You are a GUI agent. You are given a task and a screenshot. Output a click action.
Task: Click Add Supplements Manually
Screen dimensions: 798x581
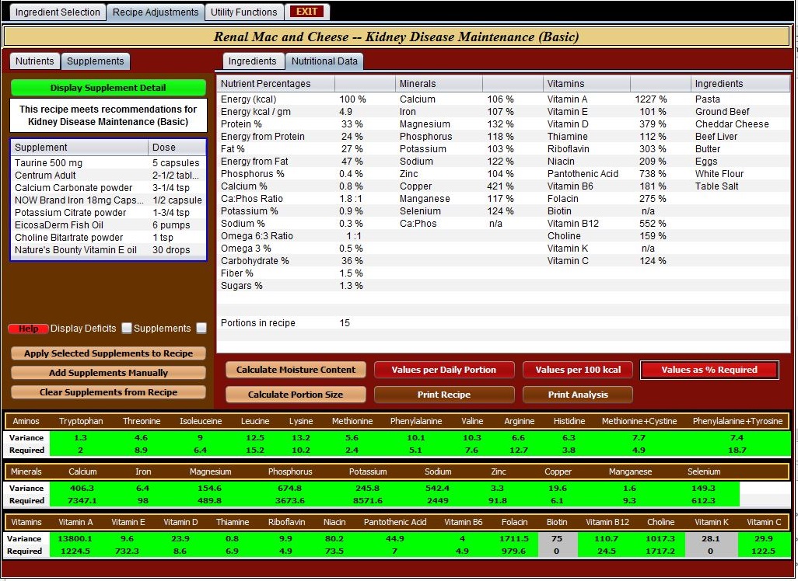pos(108,373)
